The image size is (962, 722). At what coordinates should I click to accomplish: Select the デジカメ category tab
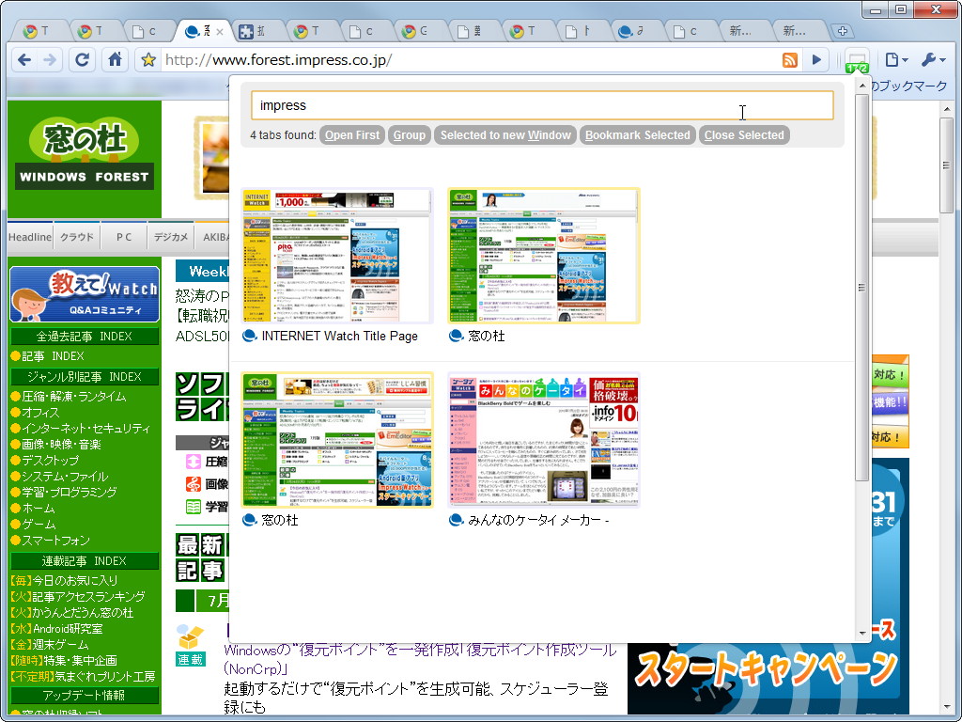(169, 236)
